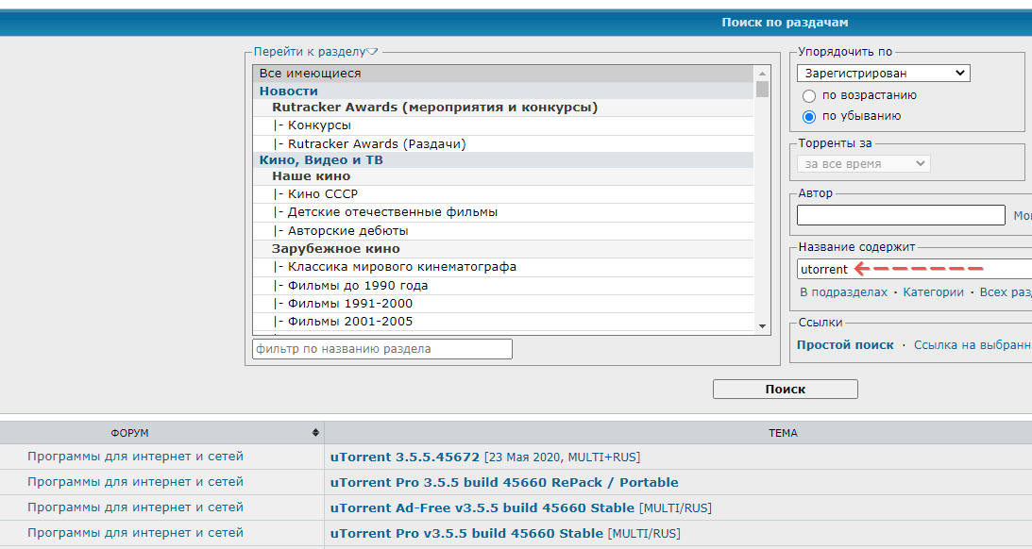Select the по убыванию radio button
This screenshot has width=1032, height=549.
tap(809, 117)
